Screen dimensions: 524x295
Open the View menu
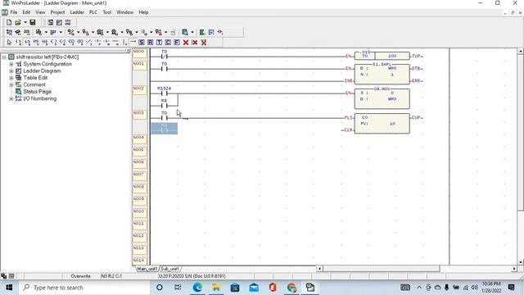pos(40,12)
